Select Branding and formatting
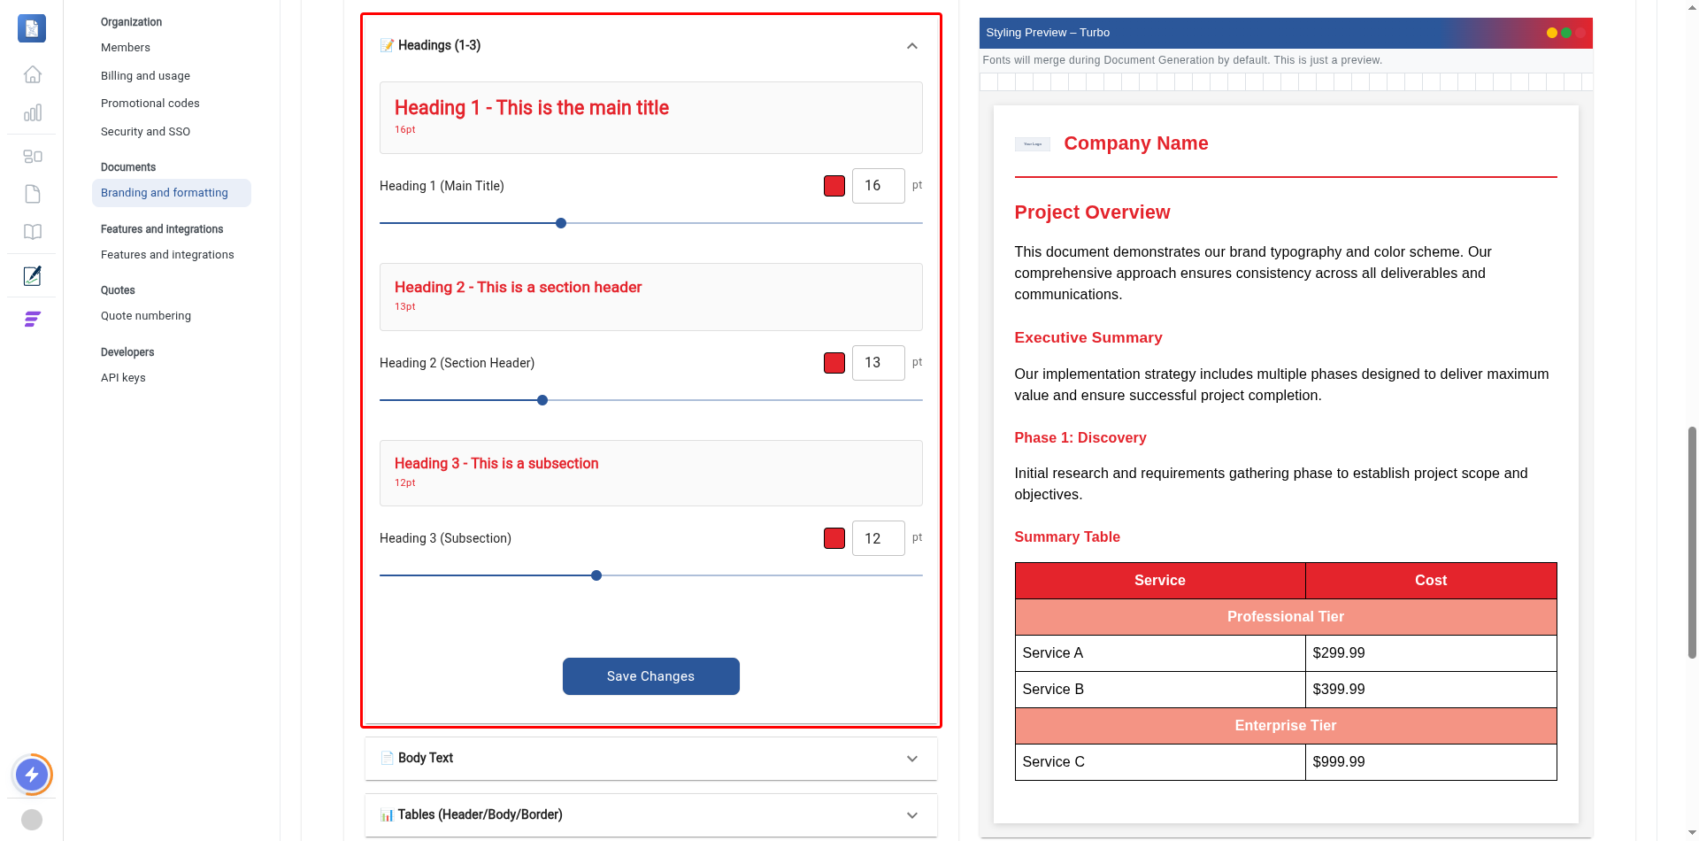This screenshot has width=1699, height=841. 172,193
